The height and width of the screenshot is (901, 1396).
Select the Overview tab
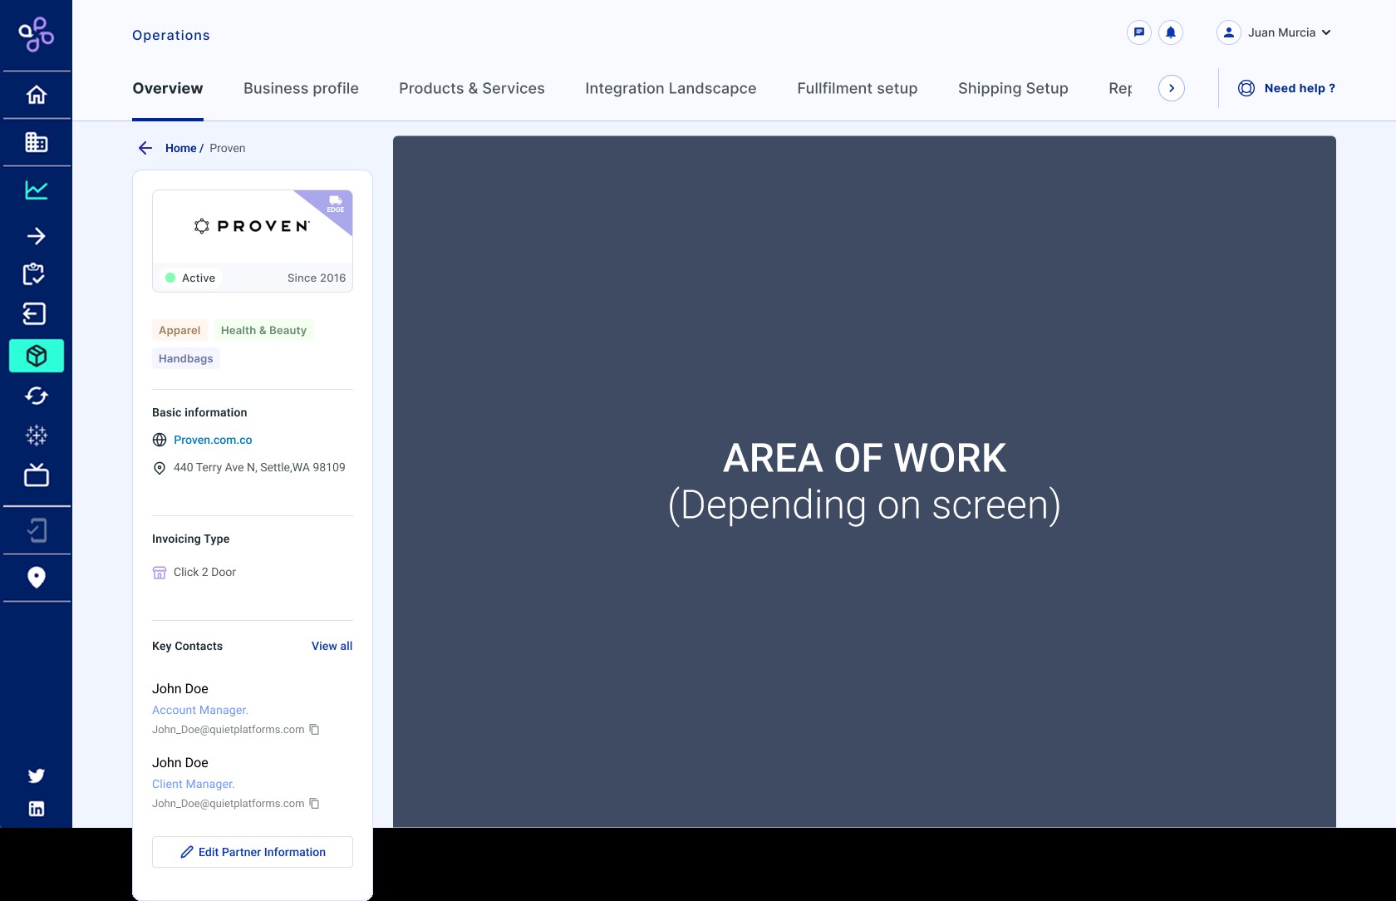point(168,88)
